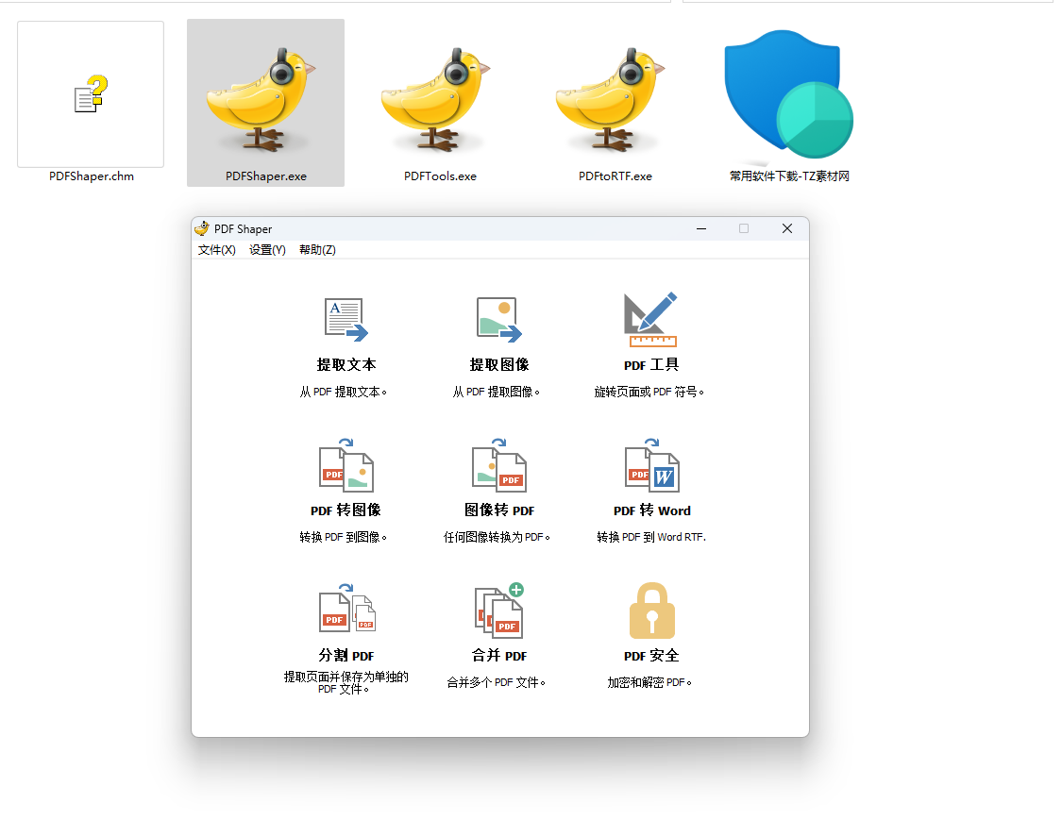Click description '转换 PDF 到 Word RTF.'

point(651,537)
